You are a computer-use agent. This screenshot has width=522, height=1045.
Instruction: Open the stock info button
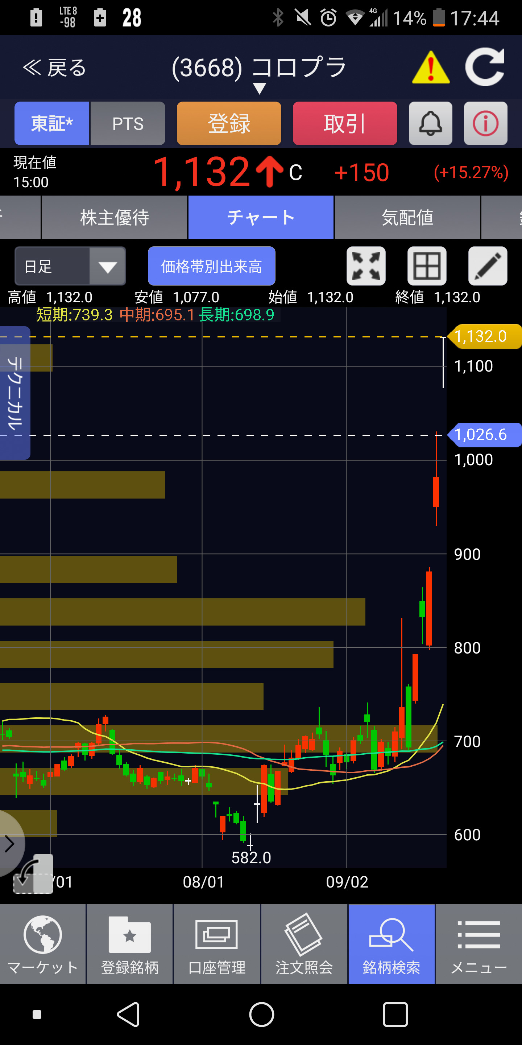(485, 123)
